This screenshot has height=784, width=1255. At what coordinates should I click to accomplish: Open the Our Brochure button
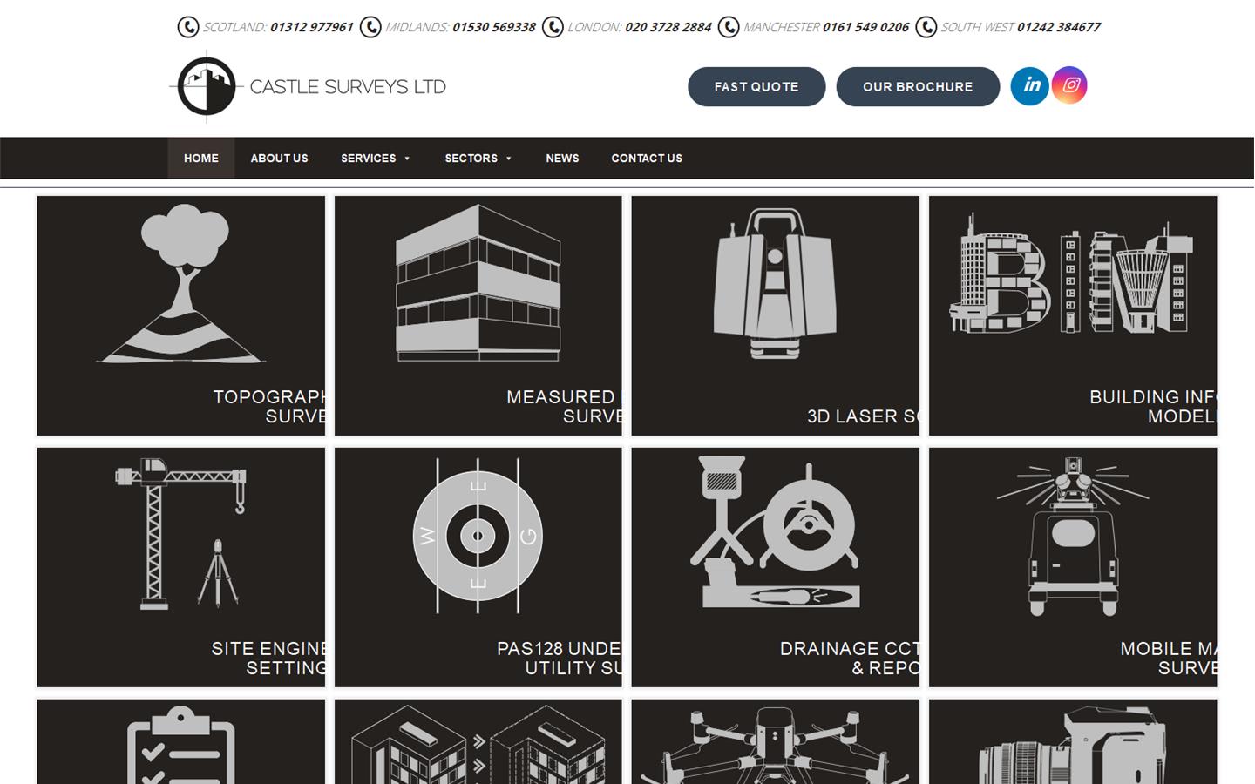pyautogui.click(x=918, y=87)
